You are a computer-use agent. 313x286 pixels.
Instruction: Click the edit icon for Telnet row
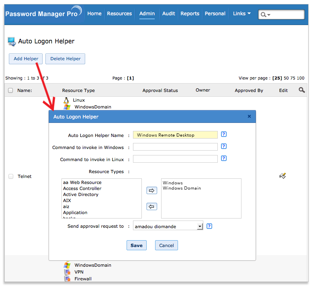282,176
